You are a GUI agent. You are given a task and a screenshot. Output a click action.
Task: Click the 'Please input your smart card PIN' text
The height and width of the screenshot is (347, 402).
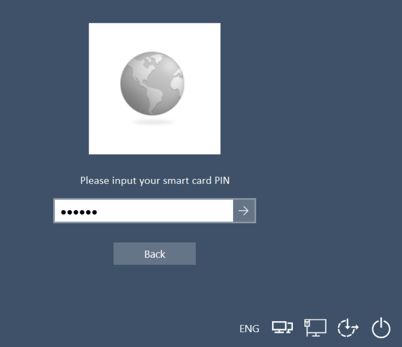click(x=155, y=180)
